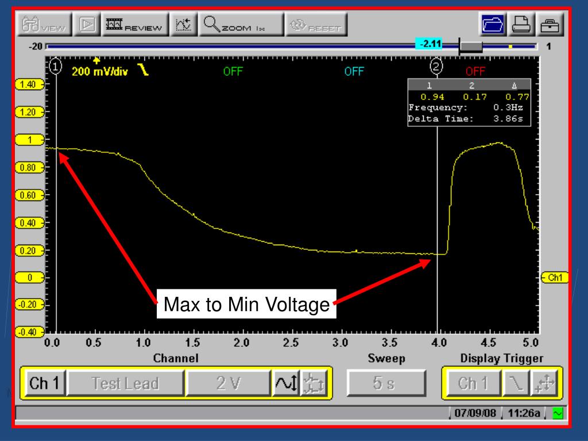The width and height of the screenshot is (588, 441).
Task: Click the Ch1 zero-level marker tab
Action: click(x=555, y=277)
